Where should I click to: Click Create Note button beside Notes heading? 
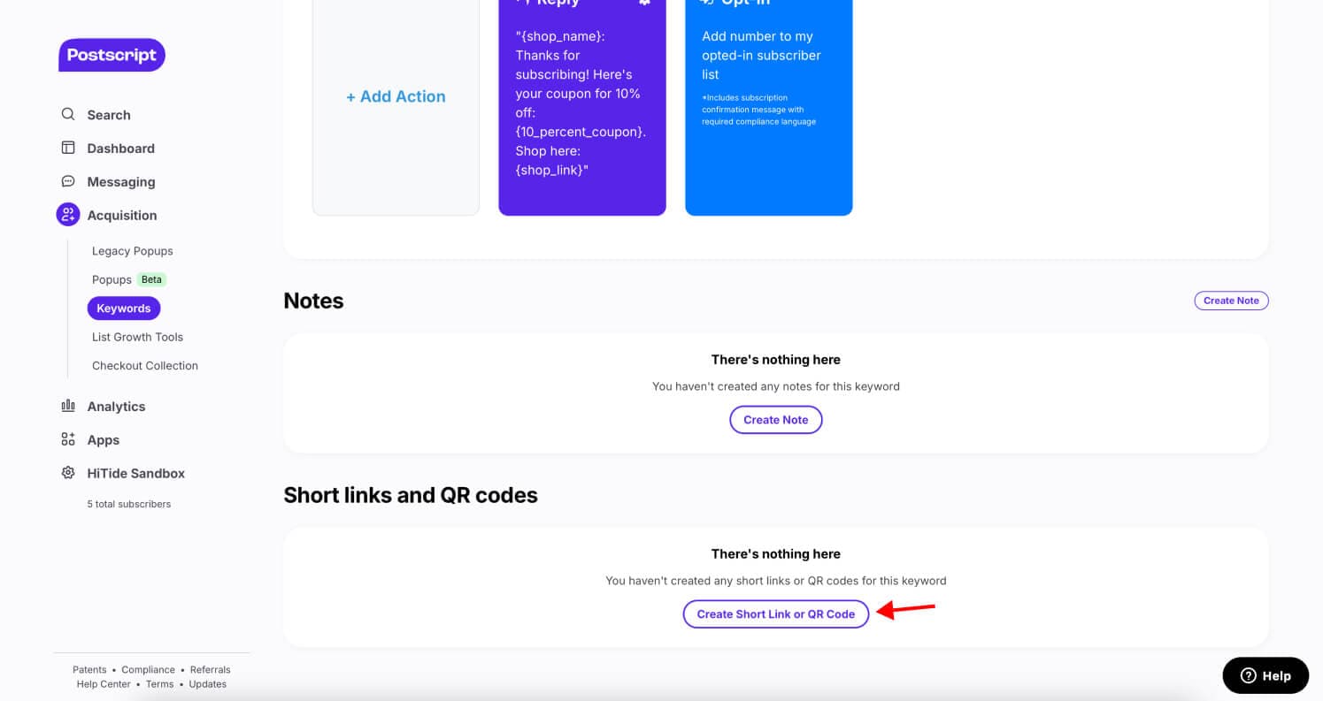pyautogui.click(x=1231, y=301)
